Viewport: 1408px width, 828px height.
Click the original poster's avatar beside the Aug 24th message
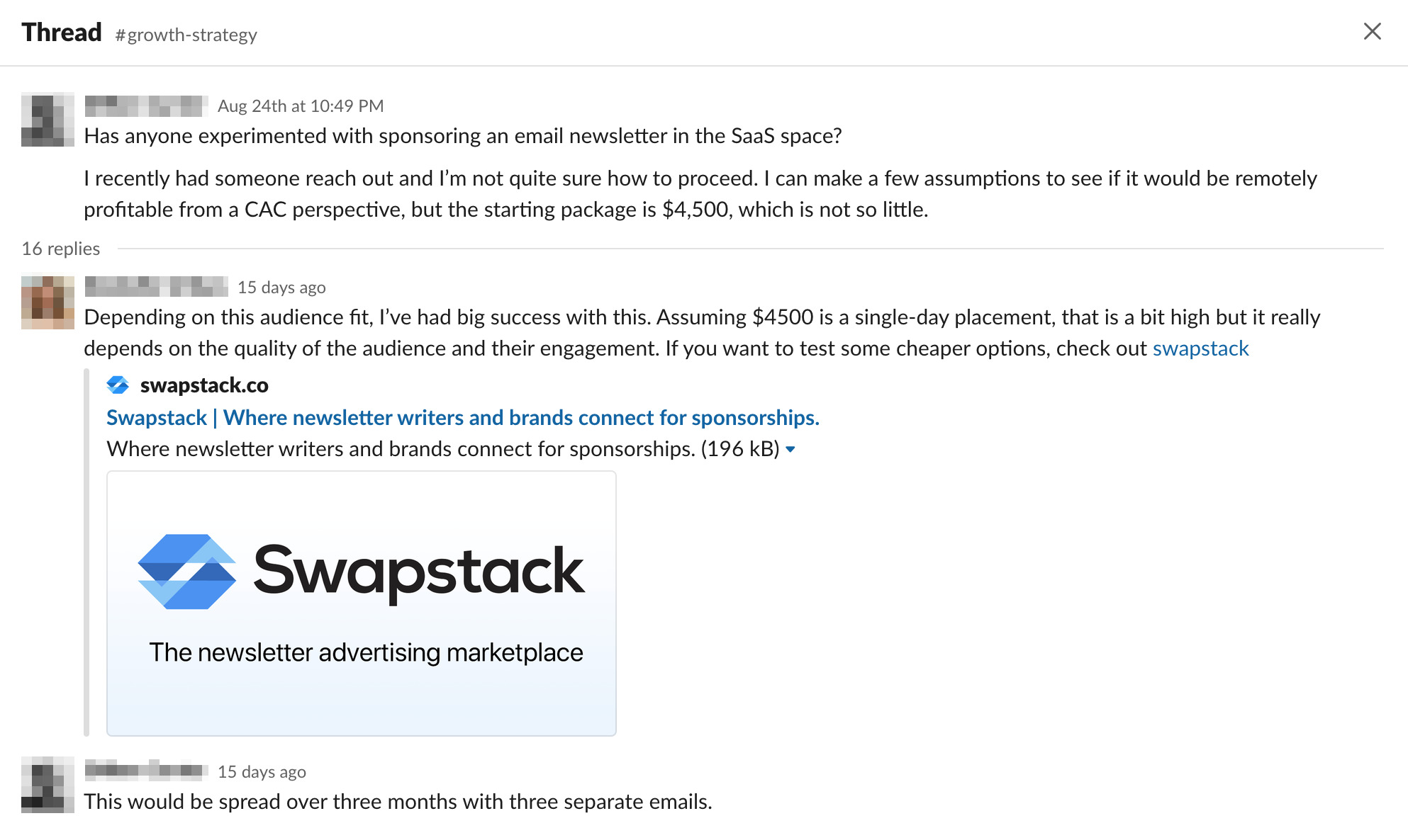coord(48,120)
